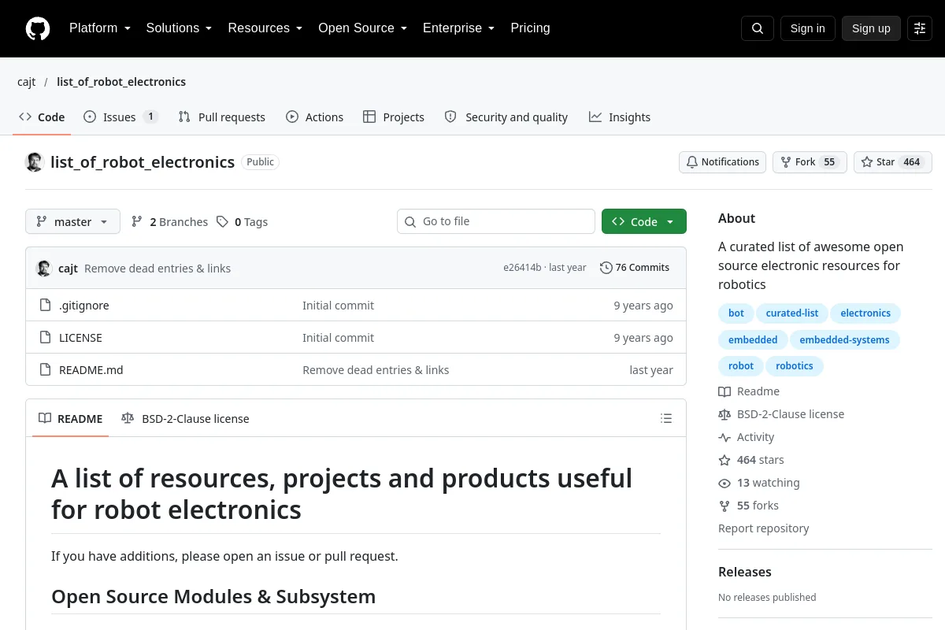Open the master branch selector
The image size is (945, 630).
72,221
